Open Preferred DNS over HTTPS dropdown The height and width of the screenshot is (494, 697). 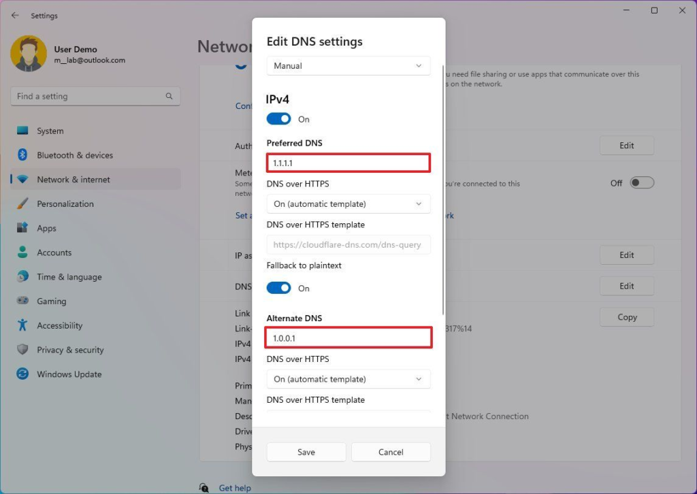[x=348, y=204]
